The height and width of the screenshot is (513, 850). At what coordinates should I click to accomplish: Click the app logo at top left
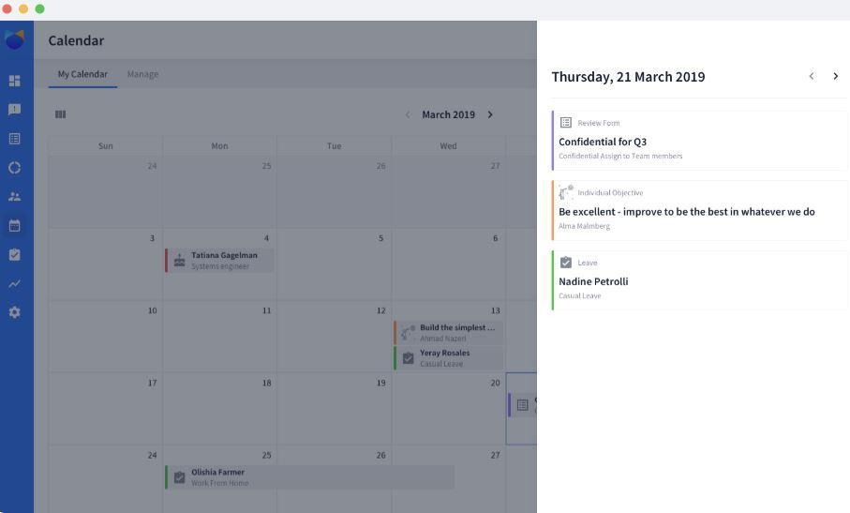click(x=14, y=39)
